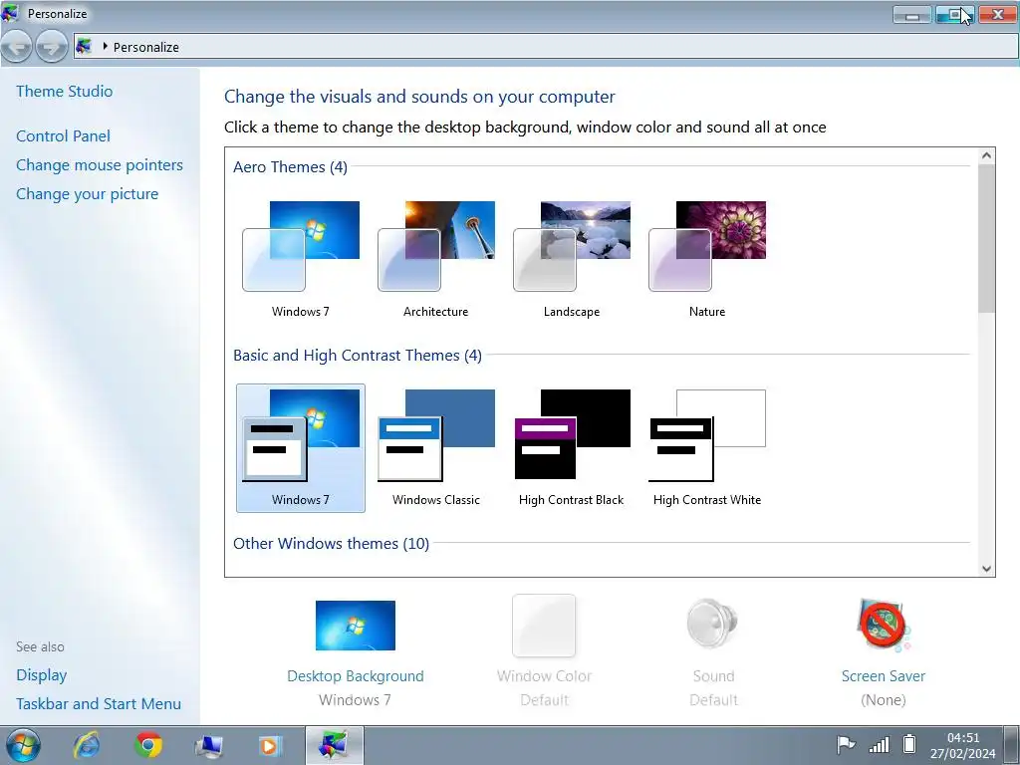Click the theme list scroll down arrow
Viewport: 1020px width, 765px height.
point(986,569)
